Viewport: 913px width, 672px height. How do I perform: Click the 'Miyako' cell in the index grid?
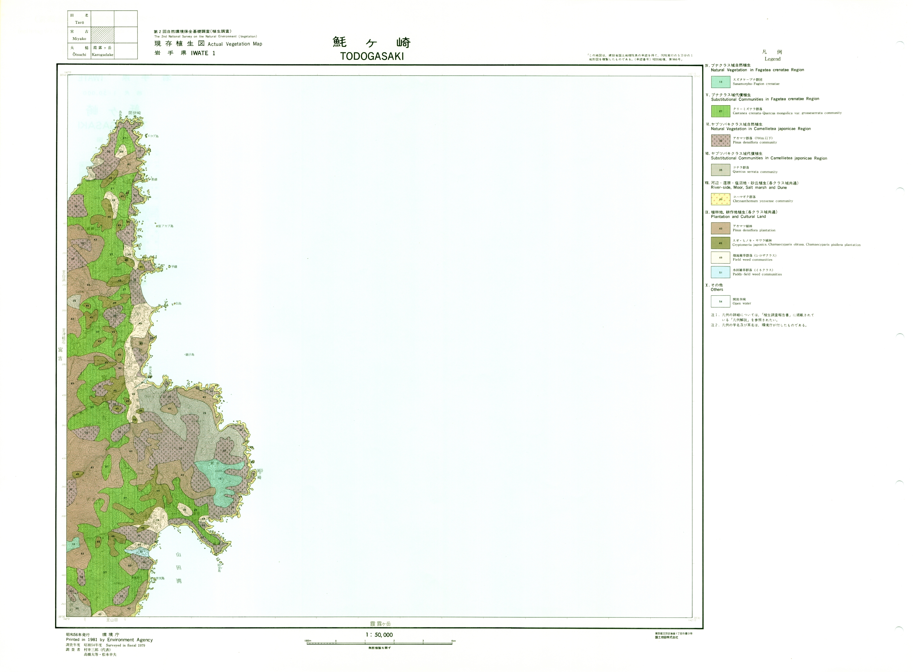(x=79, y=35)
